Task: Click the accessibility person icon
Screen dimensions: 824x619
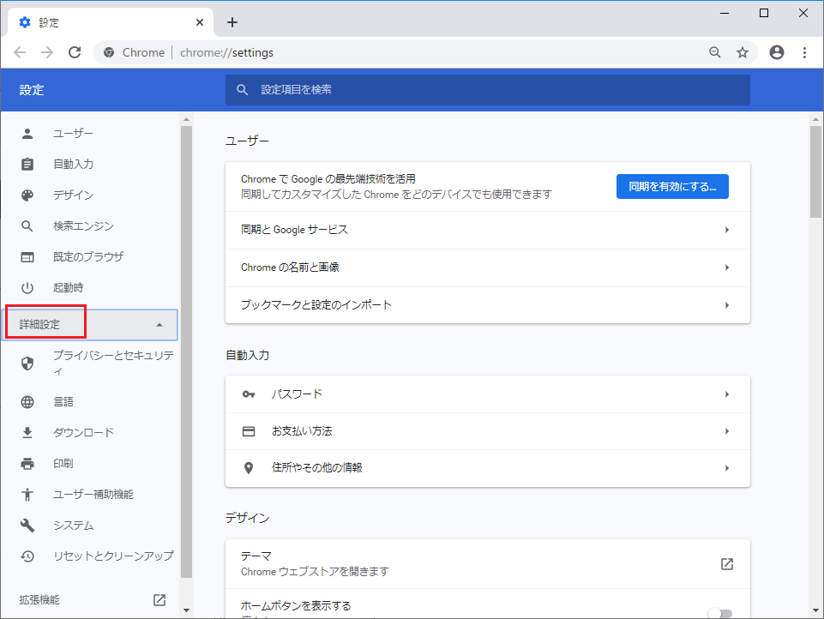Action: (27, 495)
